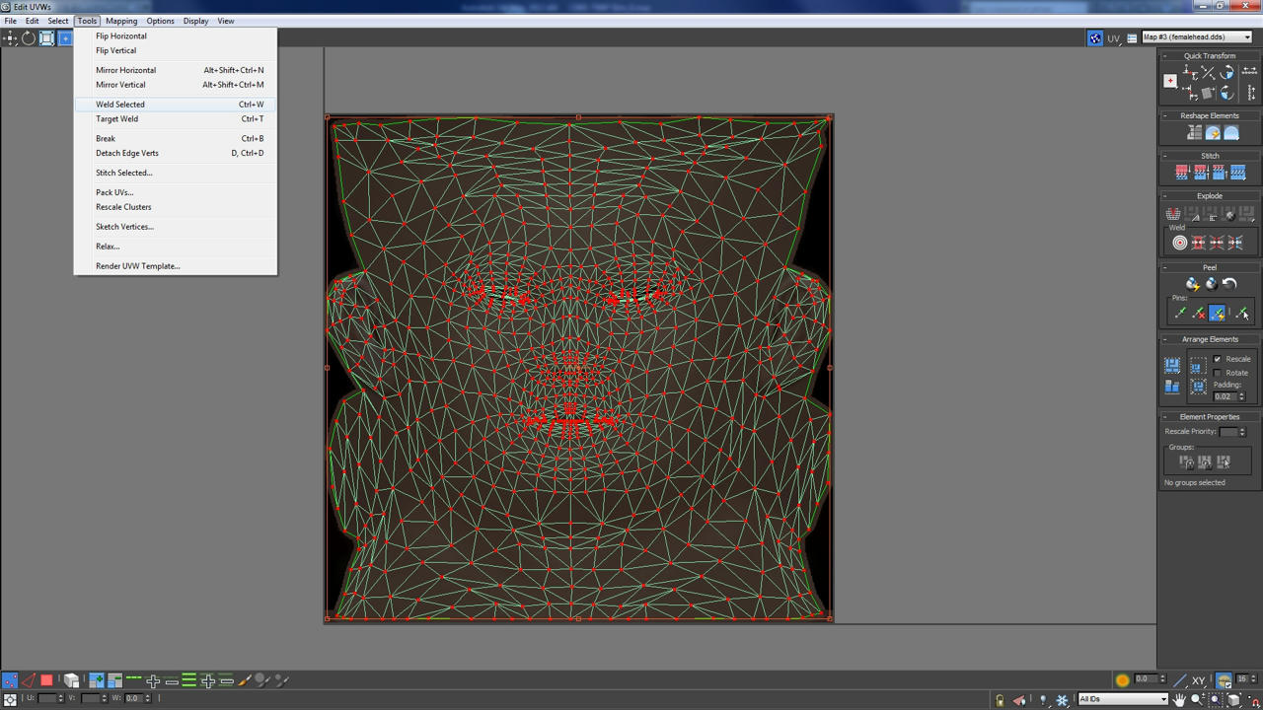Click Weld target icon in Weld group

(x=1180, y=242)
